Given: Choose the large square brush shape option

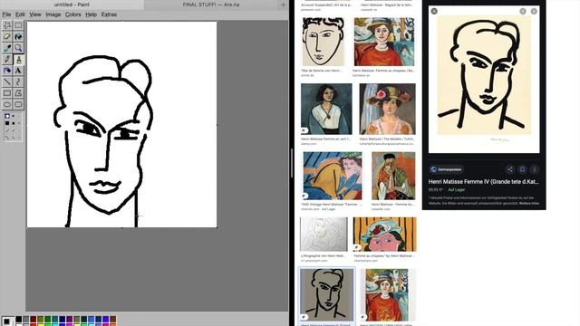Looking at the screenshot, I should [x=7, y=123].
